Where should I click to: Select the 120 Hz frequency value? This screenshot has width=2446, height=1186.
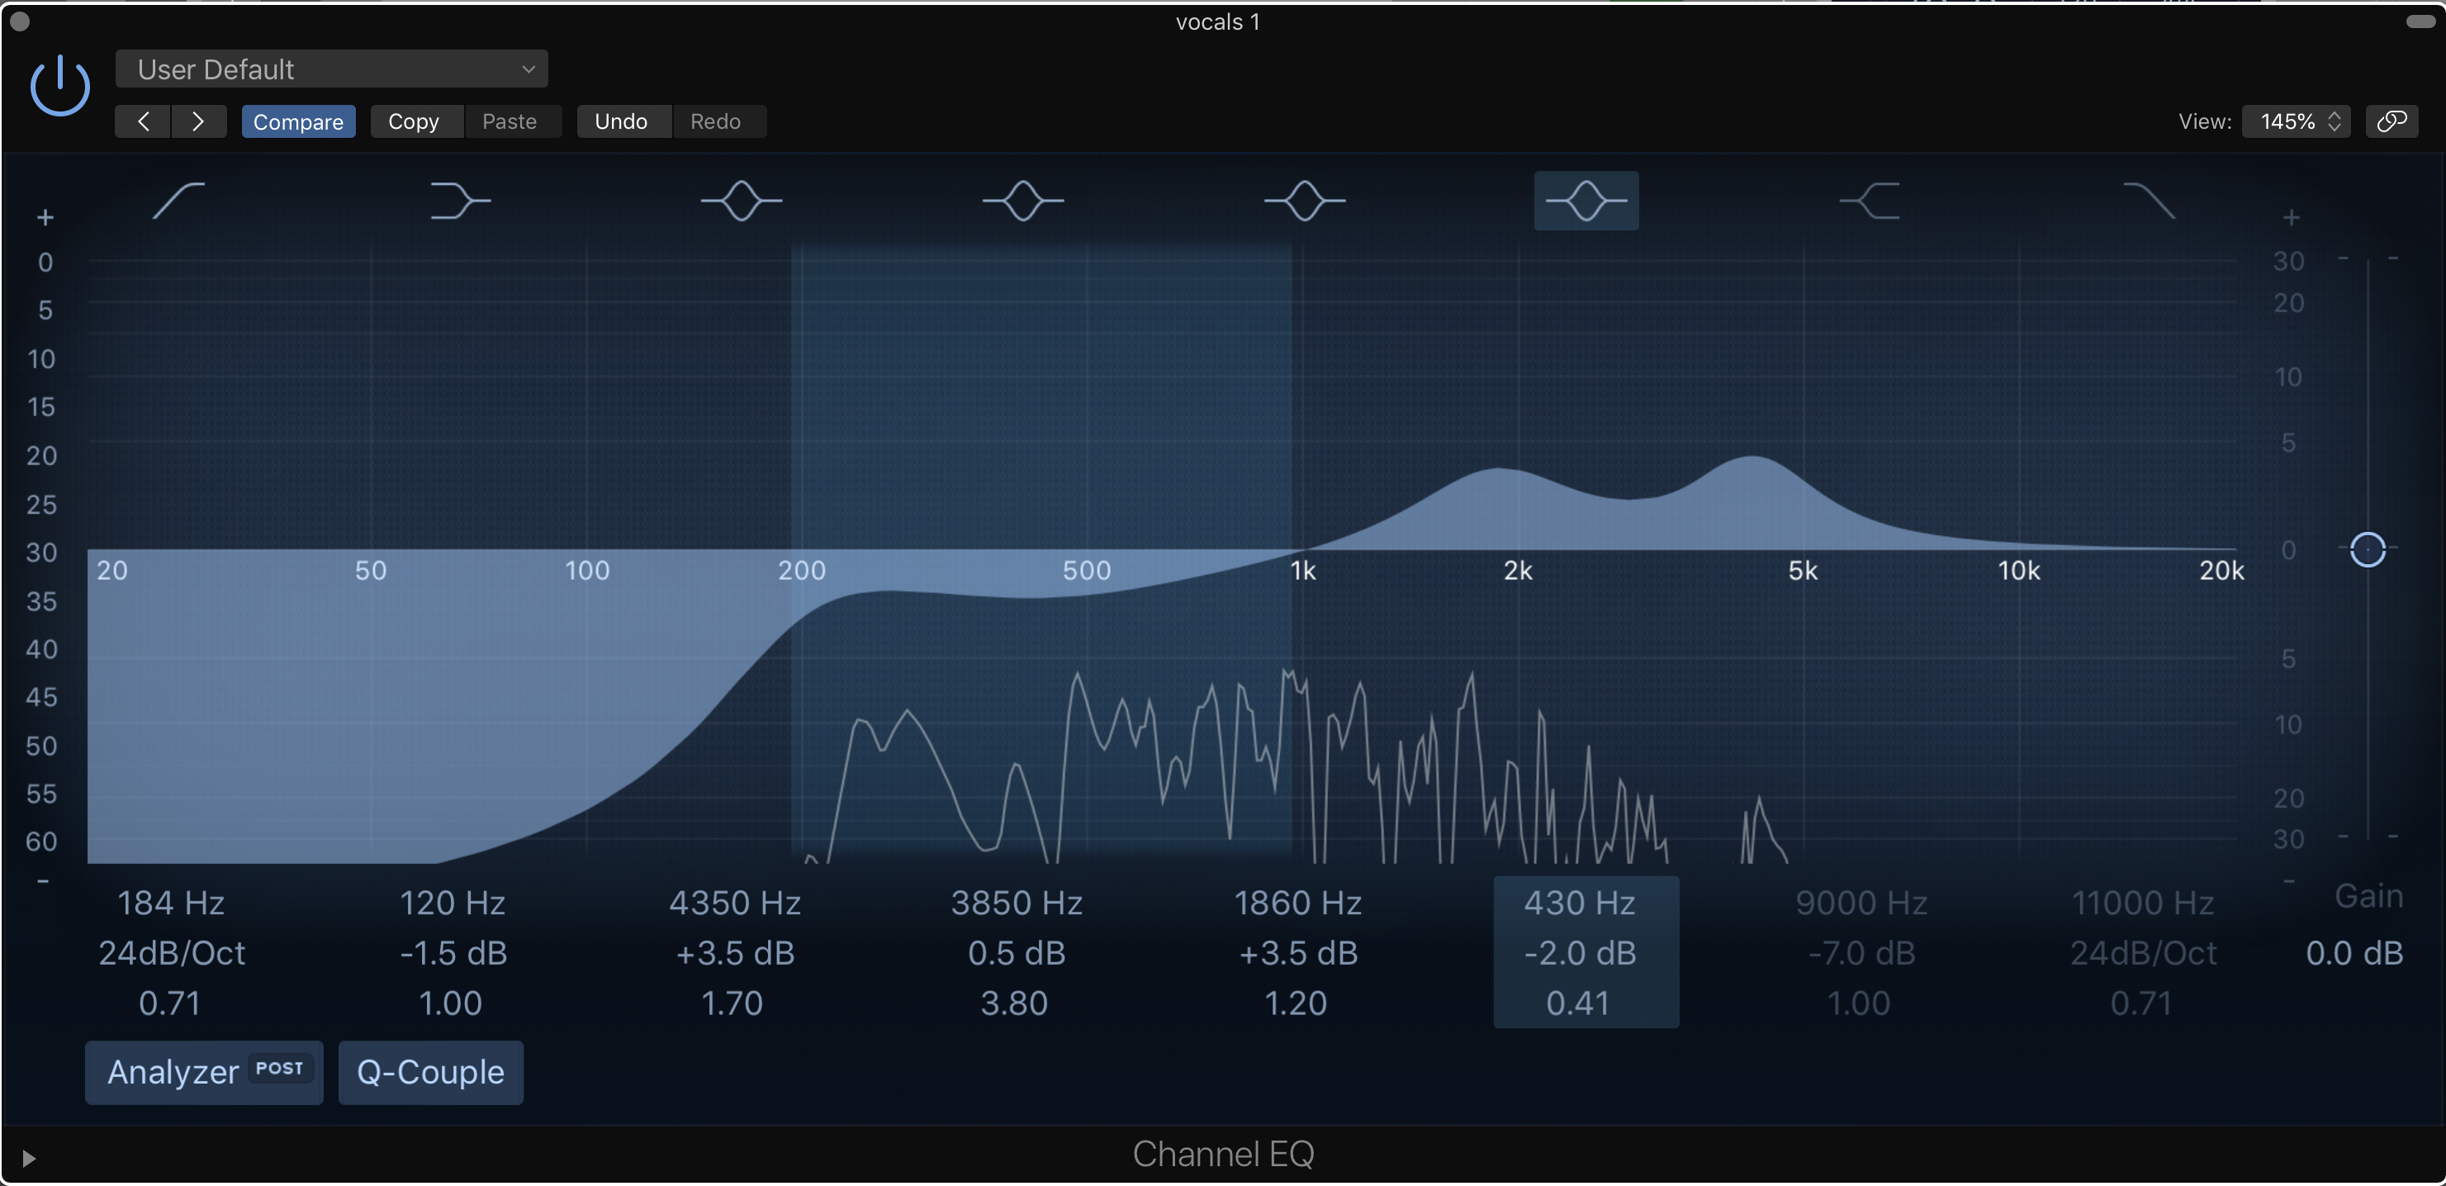pyautogui.click(x=452, y=902)
